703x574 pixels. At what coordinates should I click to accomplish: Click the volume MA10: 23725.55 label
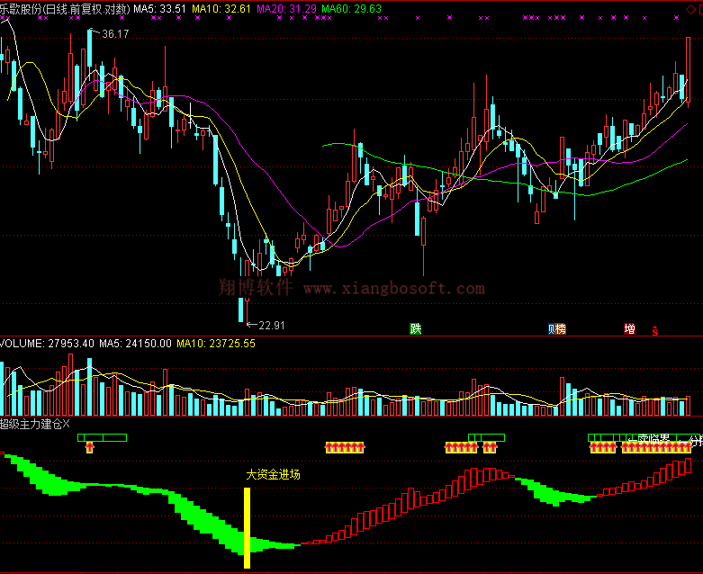(216, 344)
